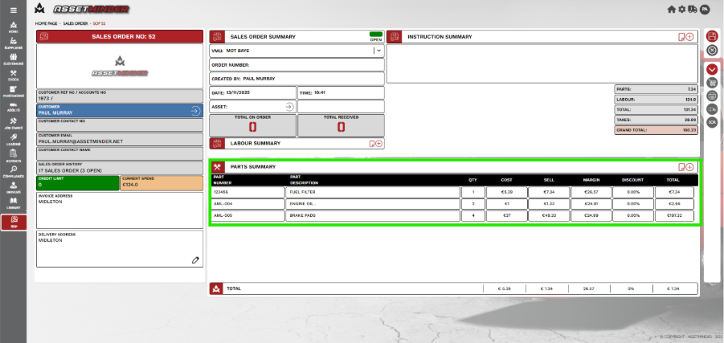Open Compliance in the sidebar
Screen dimensions: 724x343
14,172
